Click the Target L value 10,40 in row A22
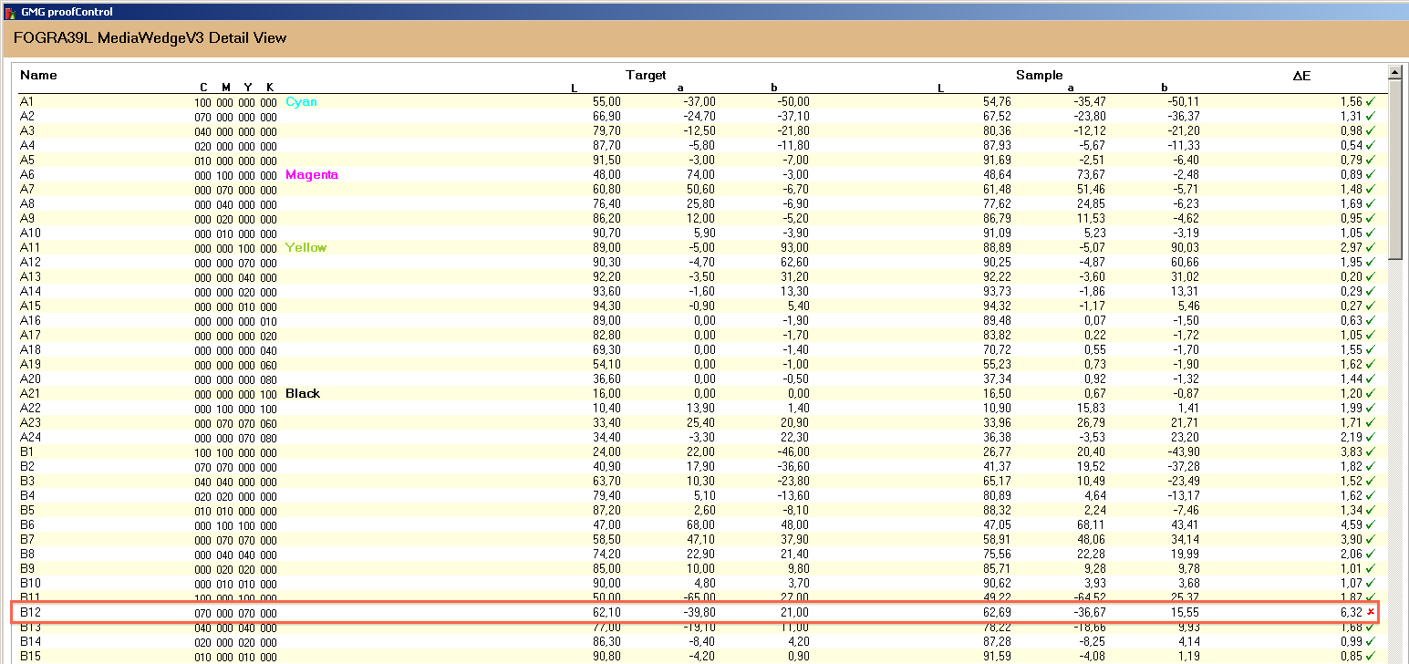The height and width of the screenshot is (664, 1409). 606,408
